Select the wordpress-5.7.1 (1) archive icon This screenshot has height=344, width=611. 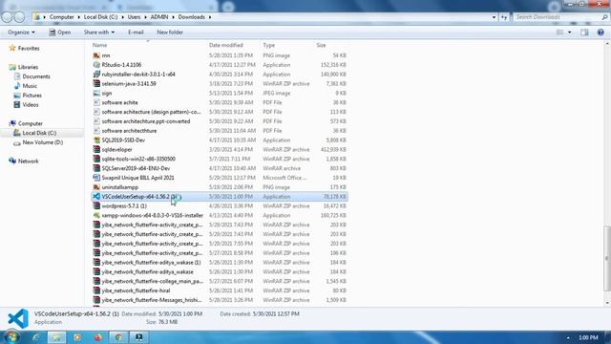point(96,206)
